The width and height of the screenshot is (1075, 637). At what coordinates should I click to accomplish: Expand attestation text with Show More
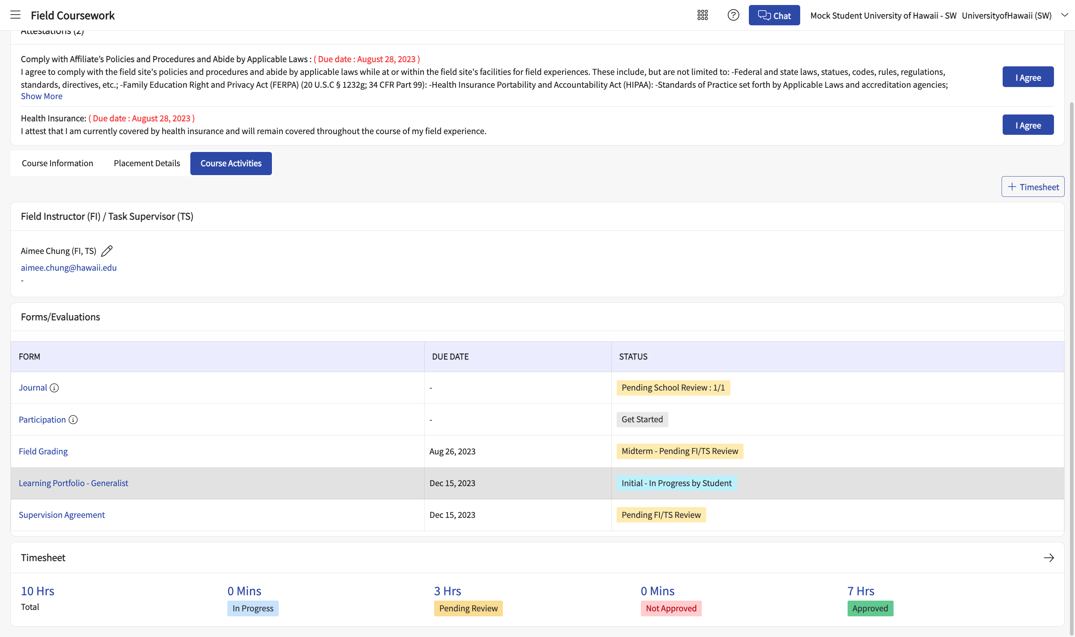coord(42,96)
